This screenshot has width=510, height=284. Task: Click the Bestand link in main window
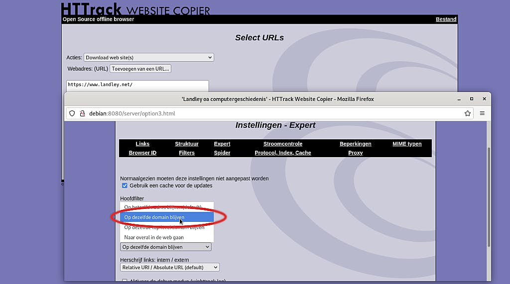(x=446, y=19)
